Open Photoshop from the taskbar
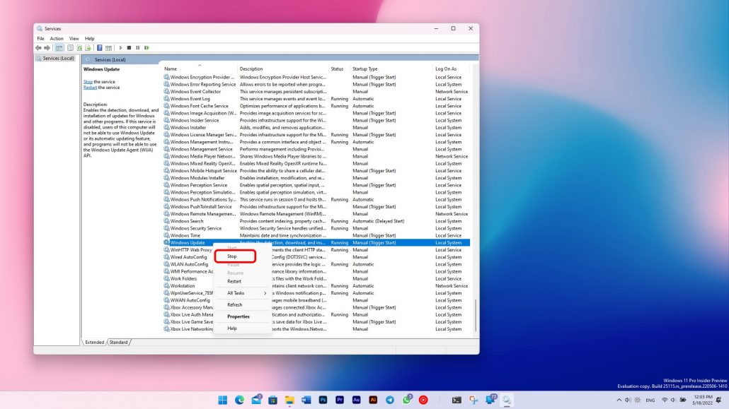Screen dimensions: 729x409 pos(323,400)
